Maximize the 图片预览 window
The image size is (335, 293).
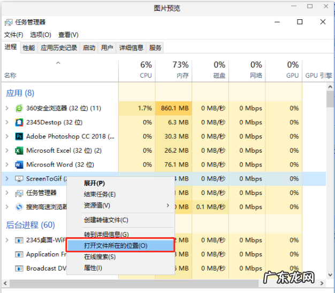310,6
